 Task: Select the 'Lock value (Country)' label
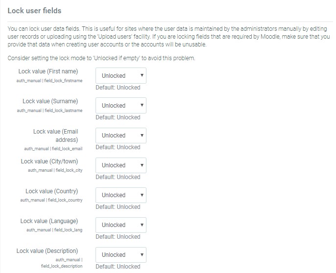pos(51,191)
